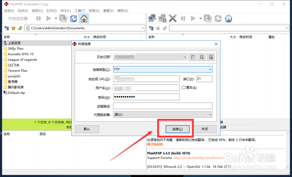The image size is (292, 177).
Task: Close the 快速连接 dialog with X
Action: [216, 44]
